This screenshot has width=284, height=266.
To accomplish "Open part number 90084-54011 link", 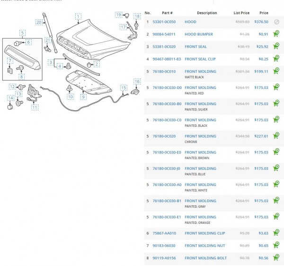I will pyautogui.click(x=164, y=34).
